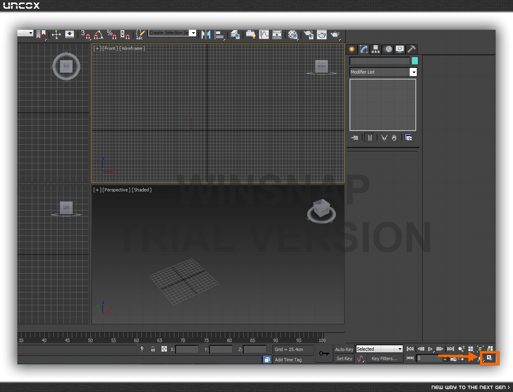This screenshot has height=392, width=513.
Task: Switch to the Modify panel tab
Action: tap(363, 49)
